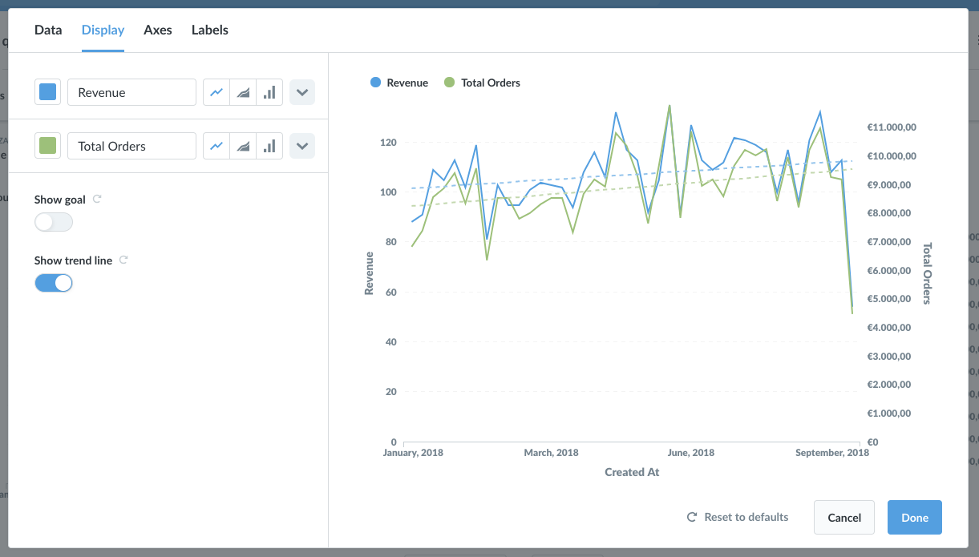Click the Total Orders name field

pyautogui.click(x=132, y=146)
